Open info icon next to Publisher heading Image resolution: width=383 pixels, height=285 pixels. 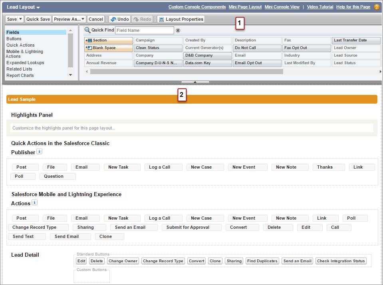coord(39,151)
